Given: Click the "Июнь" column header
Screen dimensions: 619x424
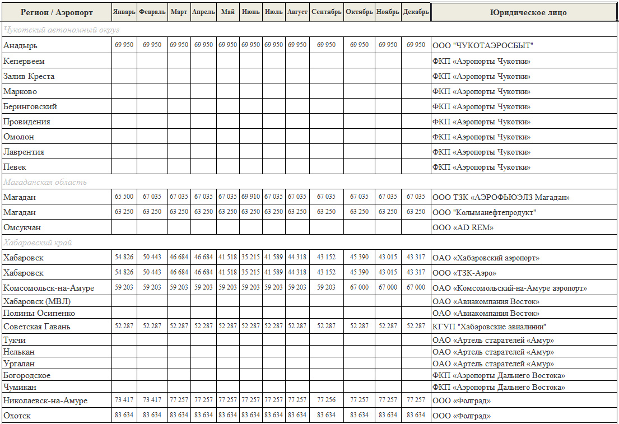Looking at the screenshot, I should pyautogui.click(x=250, y=12).
